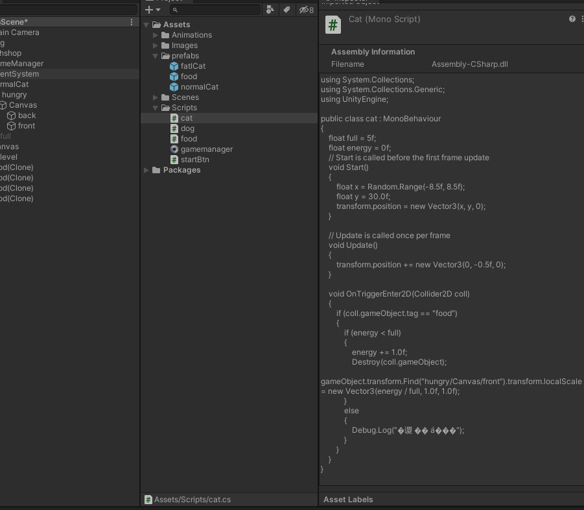Select the Animations folder icon
584x510 pixels.
165,35
